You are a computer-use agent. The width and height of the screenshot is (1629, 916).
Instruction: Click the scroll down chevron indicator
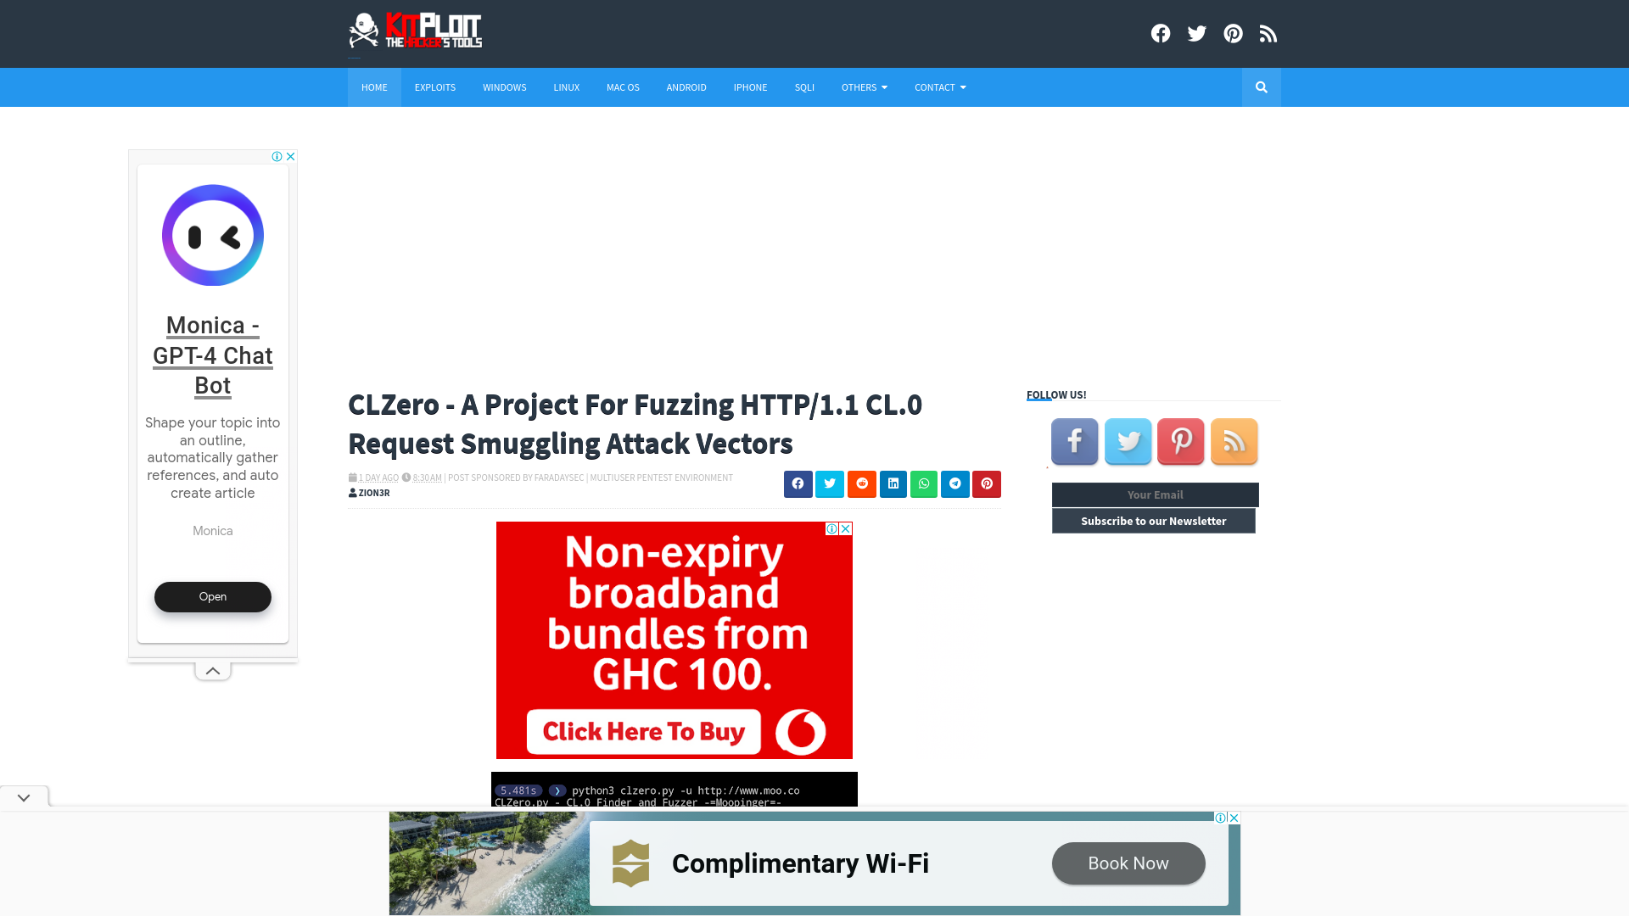(x=24, y=799)
